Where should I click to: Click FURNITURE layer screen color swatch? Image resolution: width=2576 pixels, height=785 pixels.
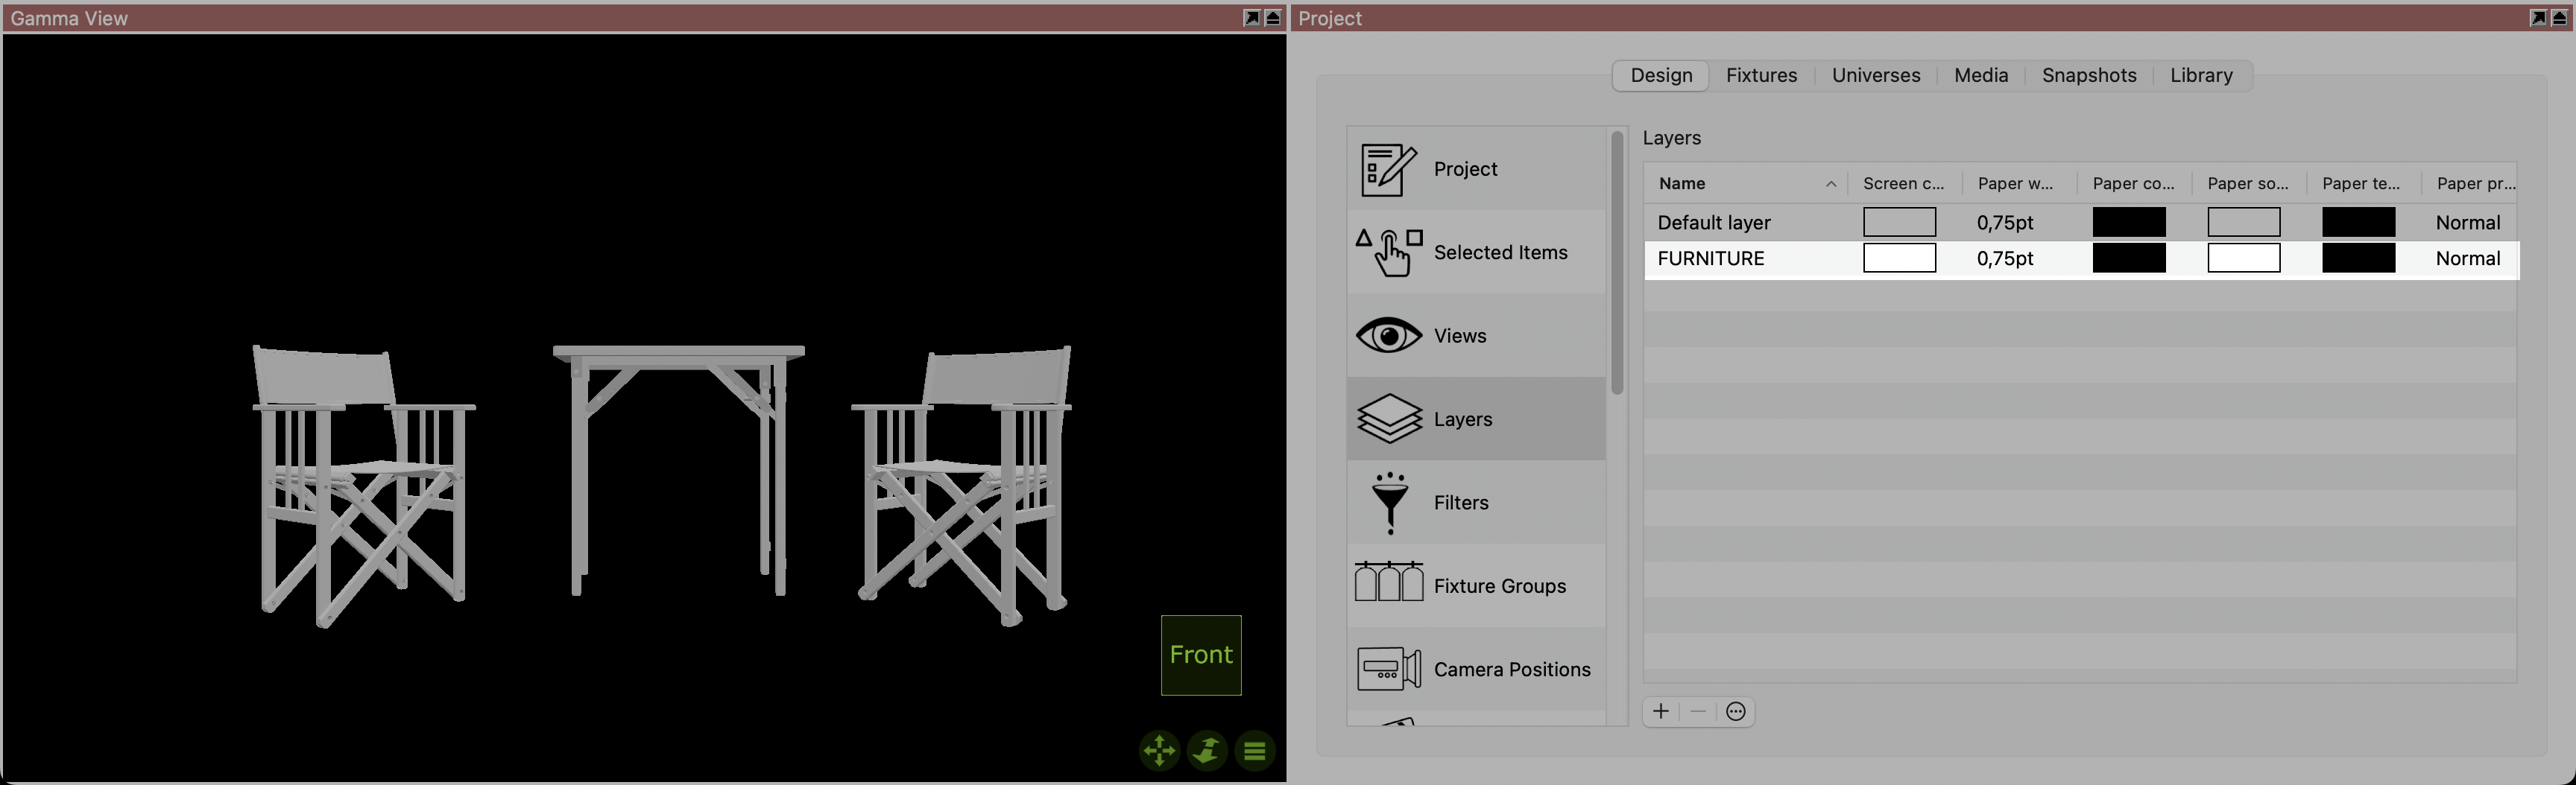(1899, 258)
